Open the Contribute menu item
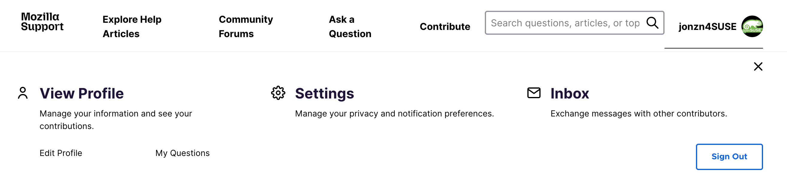The height and width of the screenshot is (185, 787). pos(445,27)
